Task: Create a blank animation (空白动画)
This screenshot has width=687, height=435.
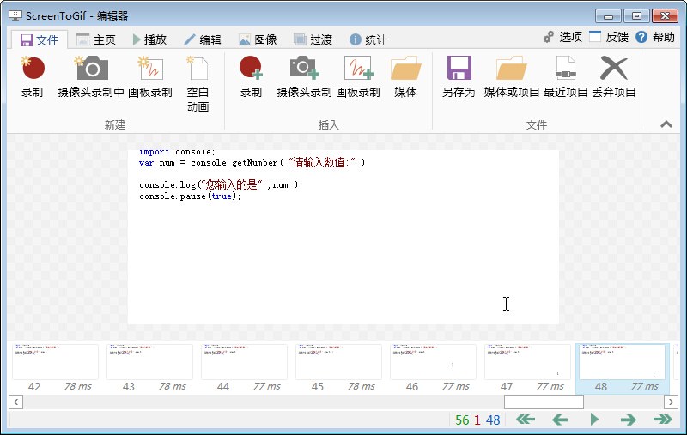Action: click(x=198, y=84)
